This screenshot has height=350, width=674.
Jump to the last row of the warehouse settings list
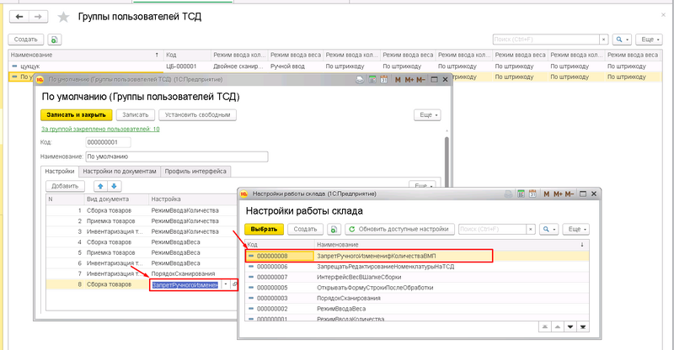pyautogui.click(x=583, y=327)
